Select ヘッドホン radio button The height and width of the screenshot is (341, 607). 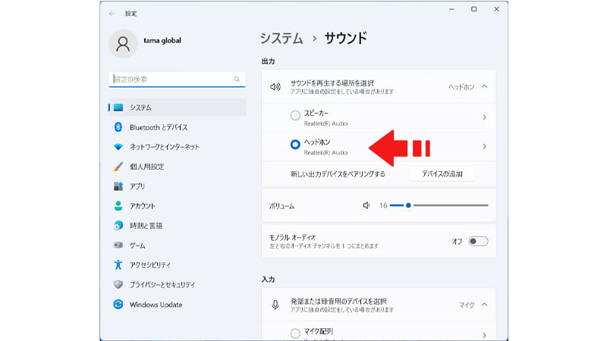tap(295, 145)
